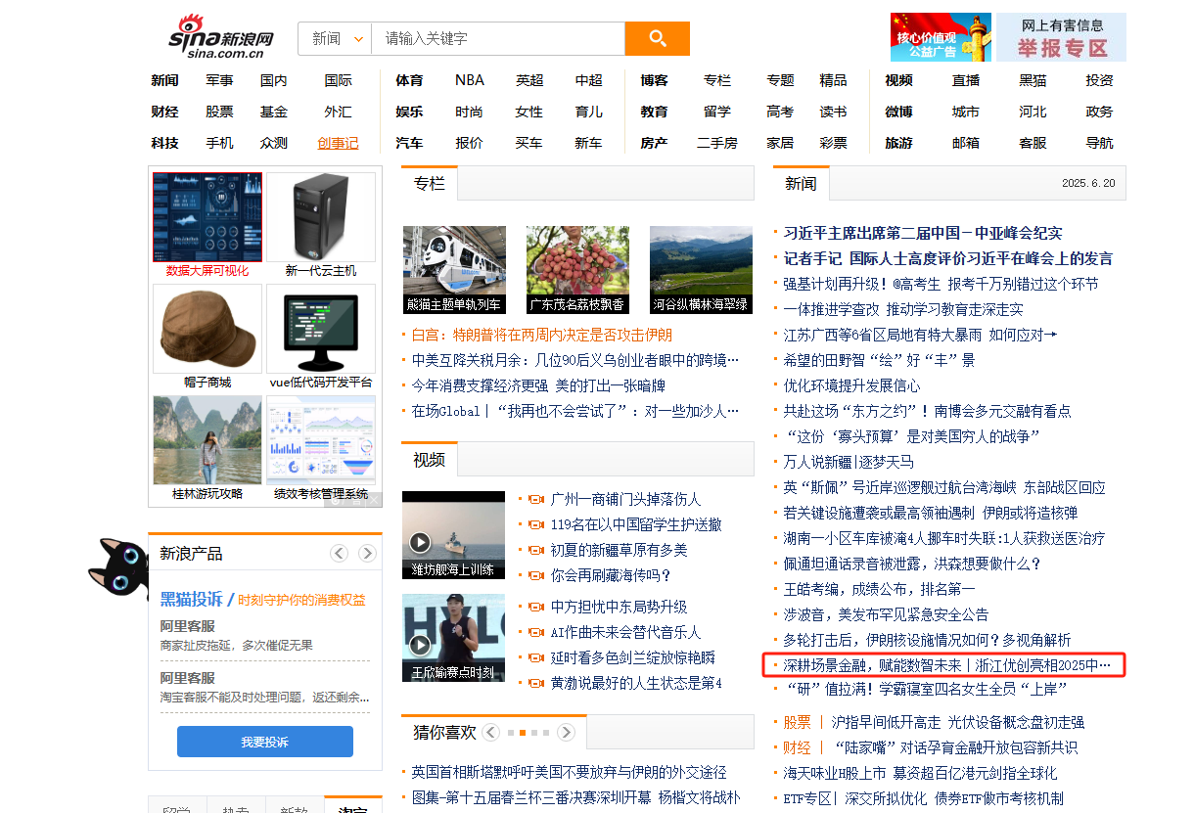Open article 今年消费支撑经济更强 美的打出一张暗牌

pos(538,385)
